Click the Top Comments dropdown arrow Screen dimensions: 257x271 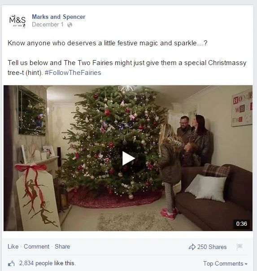pyautogui.click(x=246, y=264)
